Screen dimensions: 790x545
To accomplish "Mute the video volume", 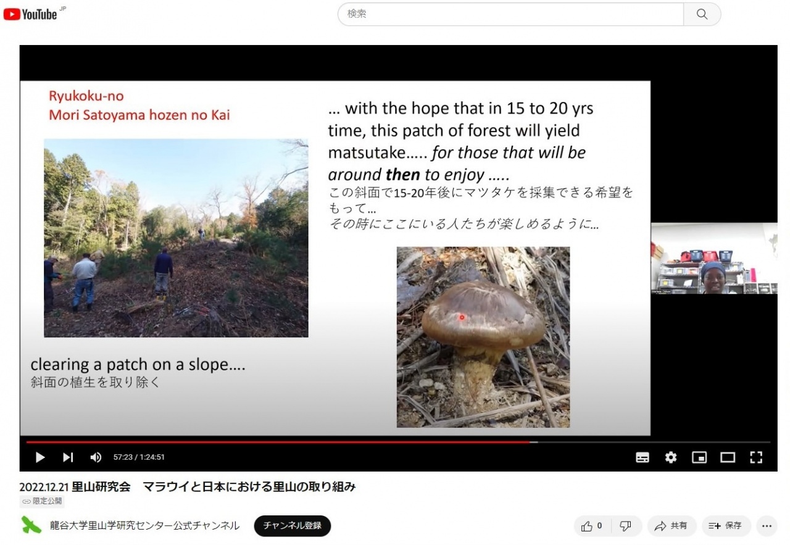I will 96,457.
